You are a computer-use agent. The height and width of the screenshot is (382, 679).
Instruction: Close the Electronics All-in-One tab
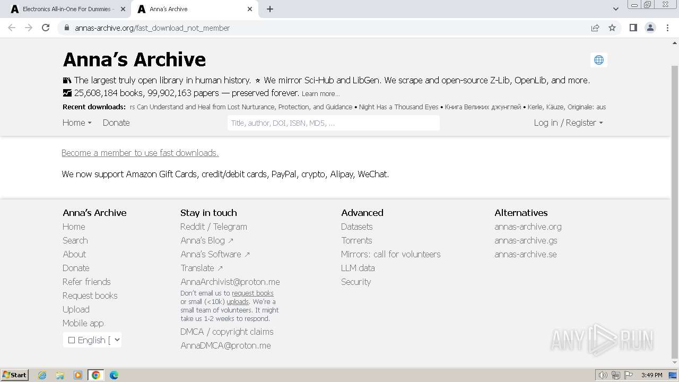click(123, 9)
